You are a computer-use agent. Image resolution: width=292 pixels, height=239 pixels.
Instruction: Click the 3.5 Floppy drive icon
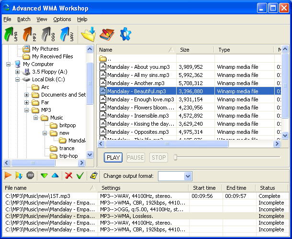pyautogui.click(x=26, y=72)
